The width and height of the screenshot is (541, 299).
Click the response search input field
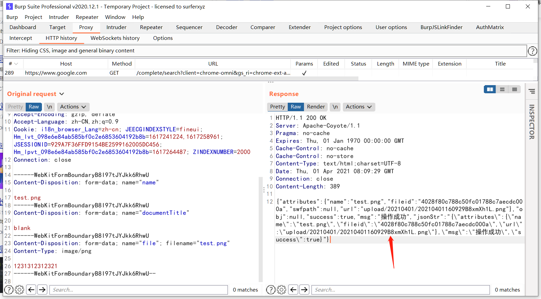[x=401, y=290]
